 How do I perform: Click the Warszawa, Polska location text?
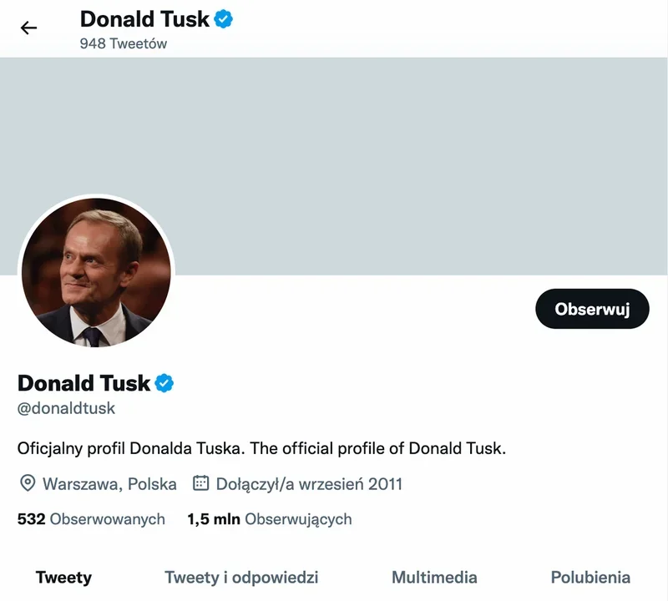click(x=109, y=484)
